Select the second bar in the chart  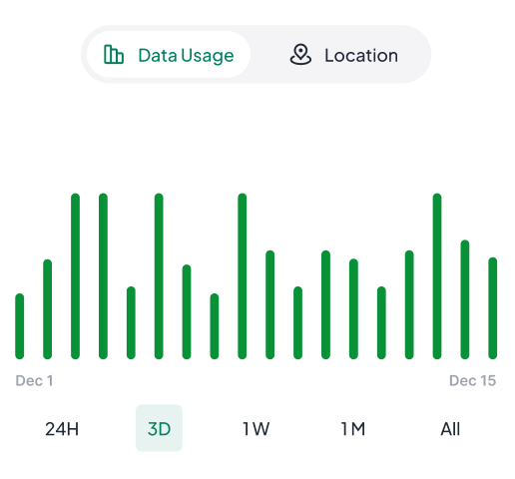(x=48, y=309)
